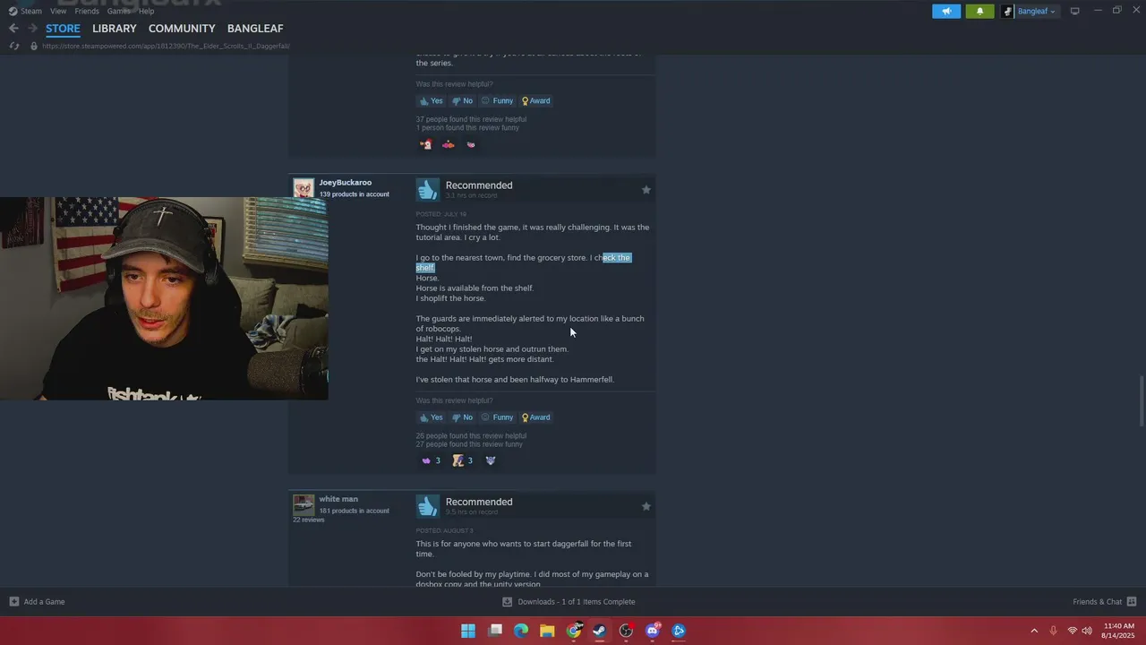
Task: Open the BANGLEAF profile tab
Action: 255,29
